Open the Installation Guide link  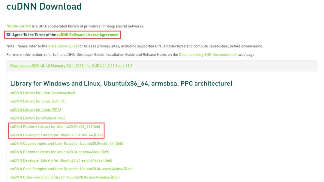coord(63,46)
